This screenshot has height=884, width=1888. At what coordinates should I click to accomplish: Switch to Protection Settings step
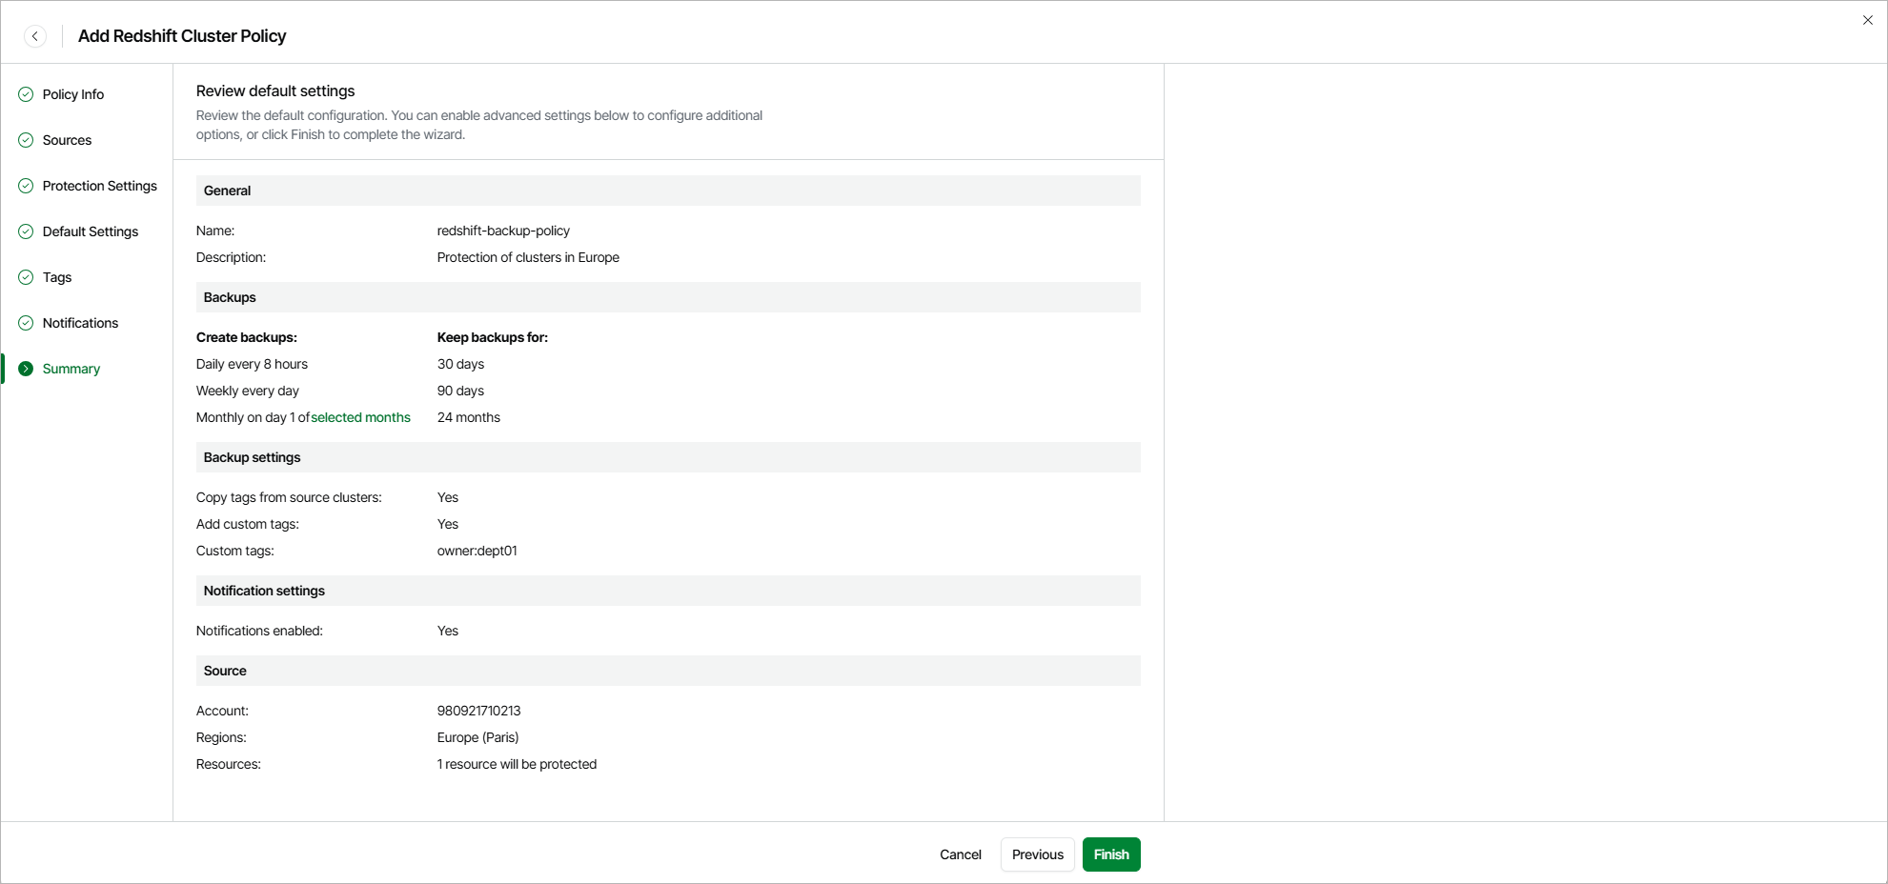[x=100, y=186]
